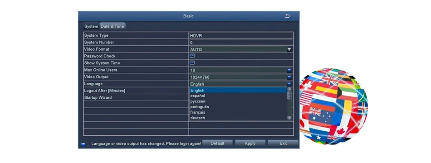The image size is (431, 163).
Task: Click the language list scroll down arrow
Action: tap(289, 118)
